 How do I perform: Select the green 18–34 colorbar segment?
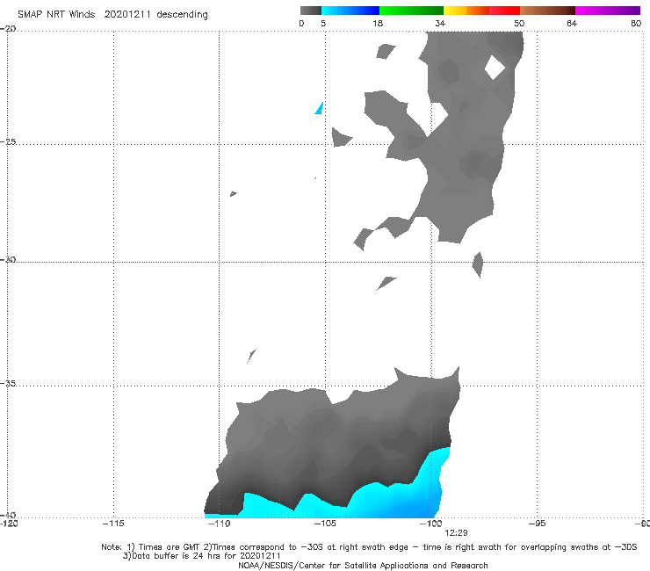tap(411, 11)
